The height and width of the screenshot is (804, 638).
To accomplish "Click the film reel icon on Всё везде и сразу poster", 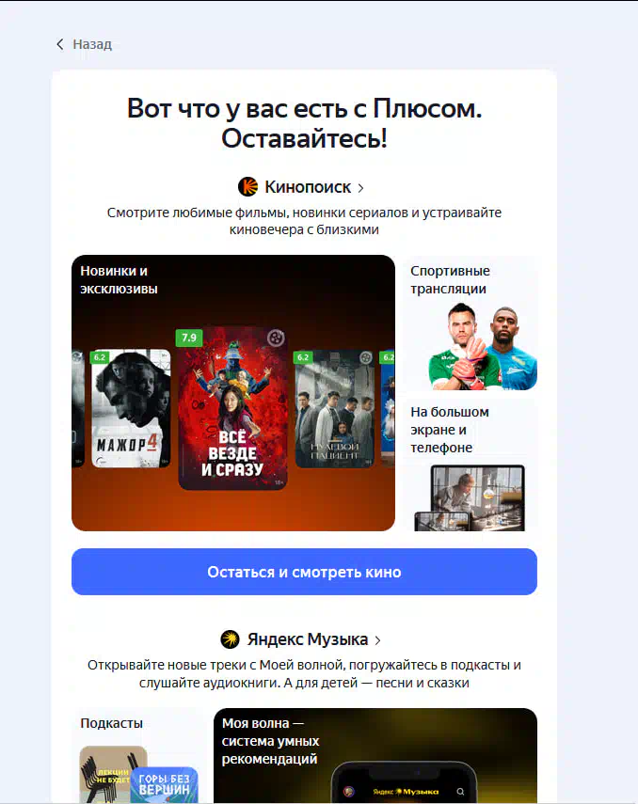I will [x=276, y=338].
